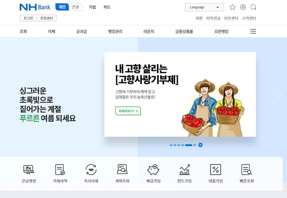Screen dimensions: 287x198
Task: Click the 로그인 link
Action: 28,18
